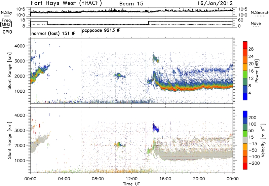Click the 'Power [dB]' color bar label
This screenshot has height=186, width=269.
257,71
